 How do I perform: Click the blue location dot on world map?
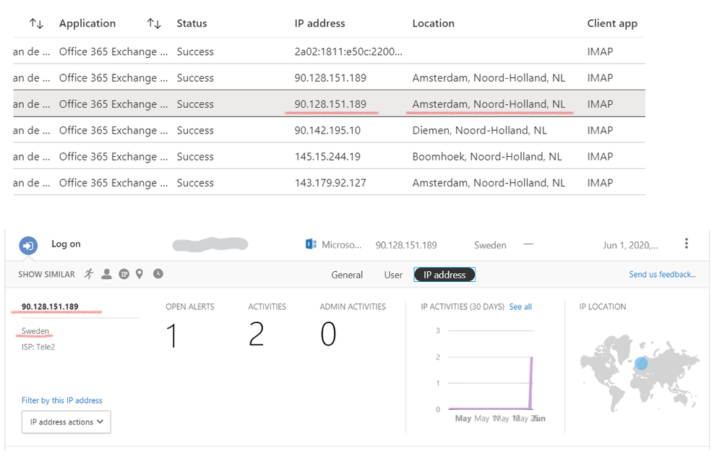coord(641,364)
